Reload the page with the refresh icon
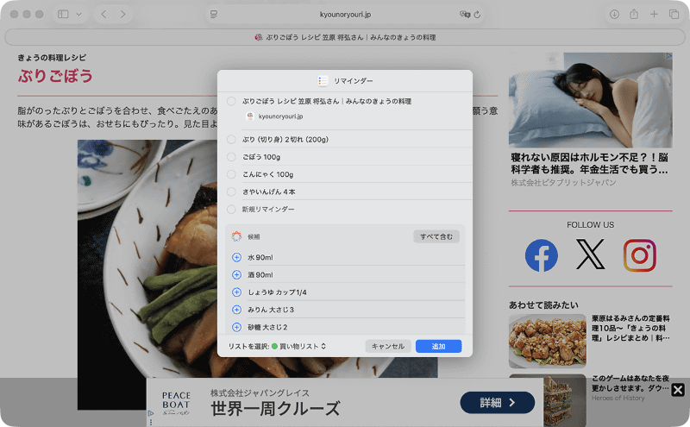This screenshot has width=690, height=427. 477,15
